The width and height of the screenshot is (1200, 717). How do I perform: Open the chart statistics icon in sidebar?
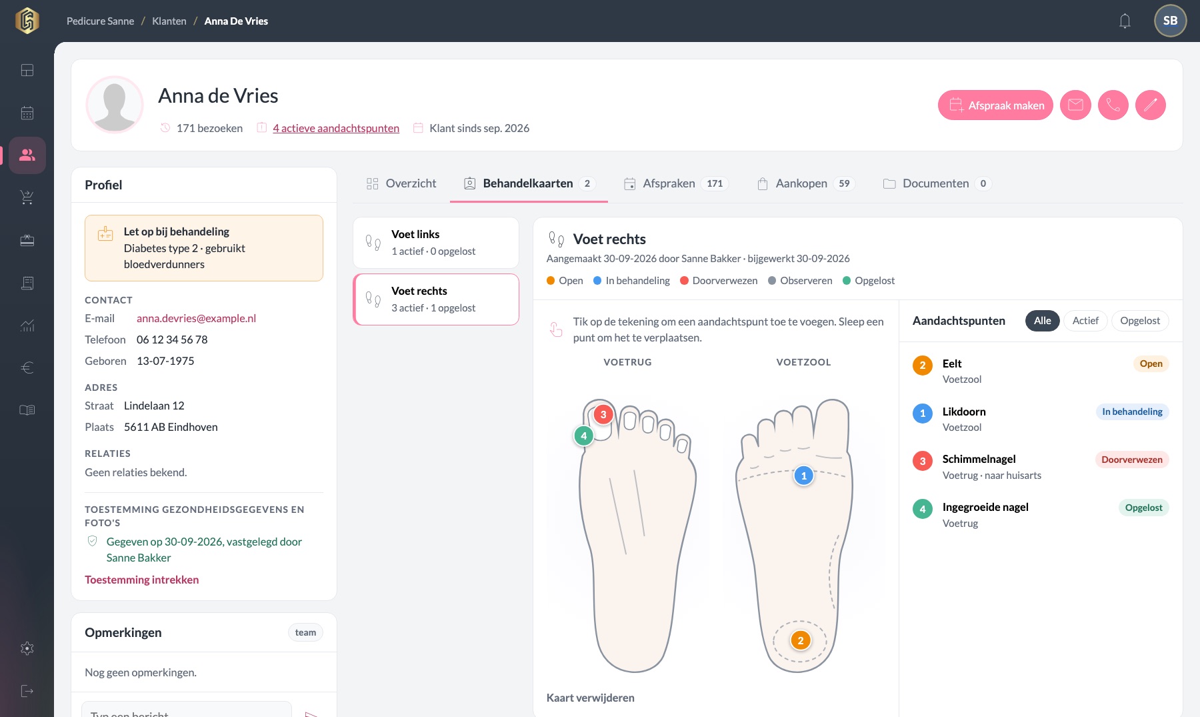point(27,325)
